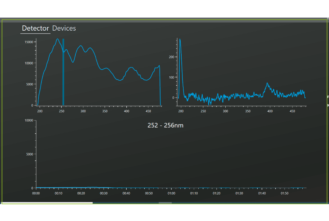Screen dimensions: 329x221
Task: Click the 00:30 mark on the time axis
Action: point(104,193)
